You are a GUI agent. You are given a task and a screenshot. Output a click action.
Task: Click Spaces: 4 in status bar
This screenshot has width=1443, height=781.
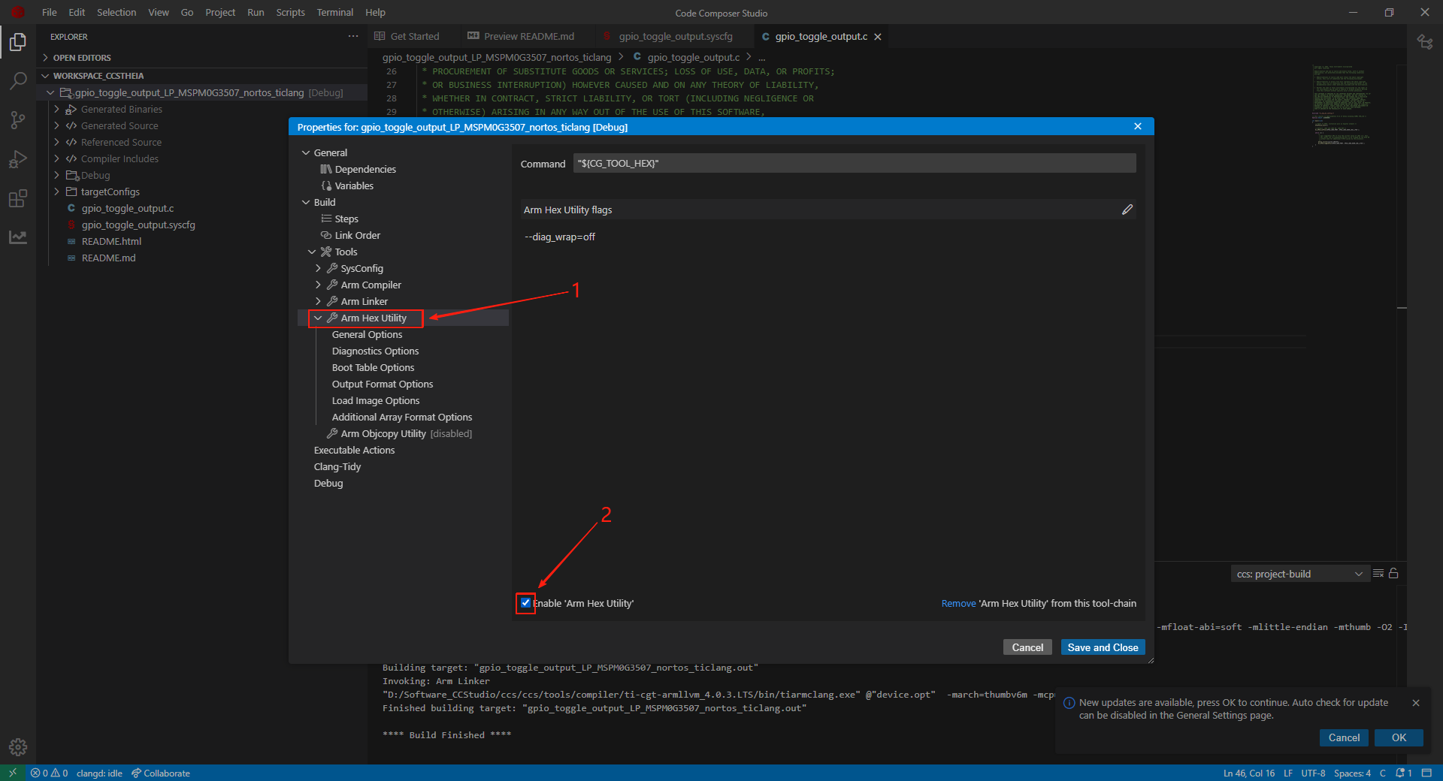(x=1352, y=773)
